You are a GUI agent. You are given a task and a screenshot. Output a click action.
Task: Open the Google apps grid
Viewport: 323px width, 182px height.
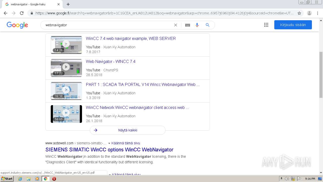coord(266,25)
